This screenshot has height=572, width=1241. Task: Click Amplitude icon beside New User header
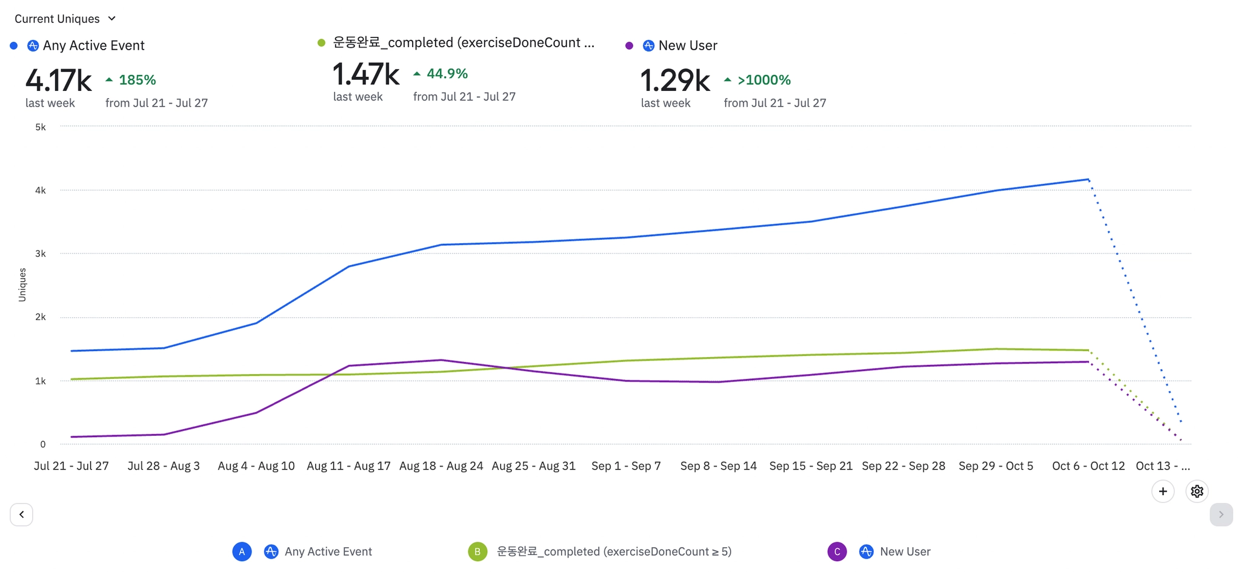coord(648,45)
